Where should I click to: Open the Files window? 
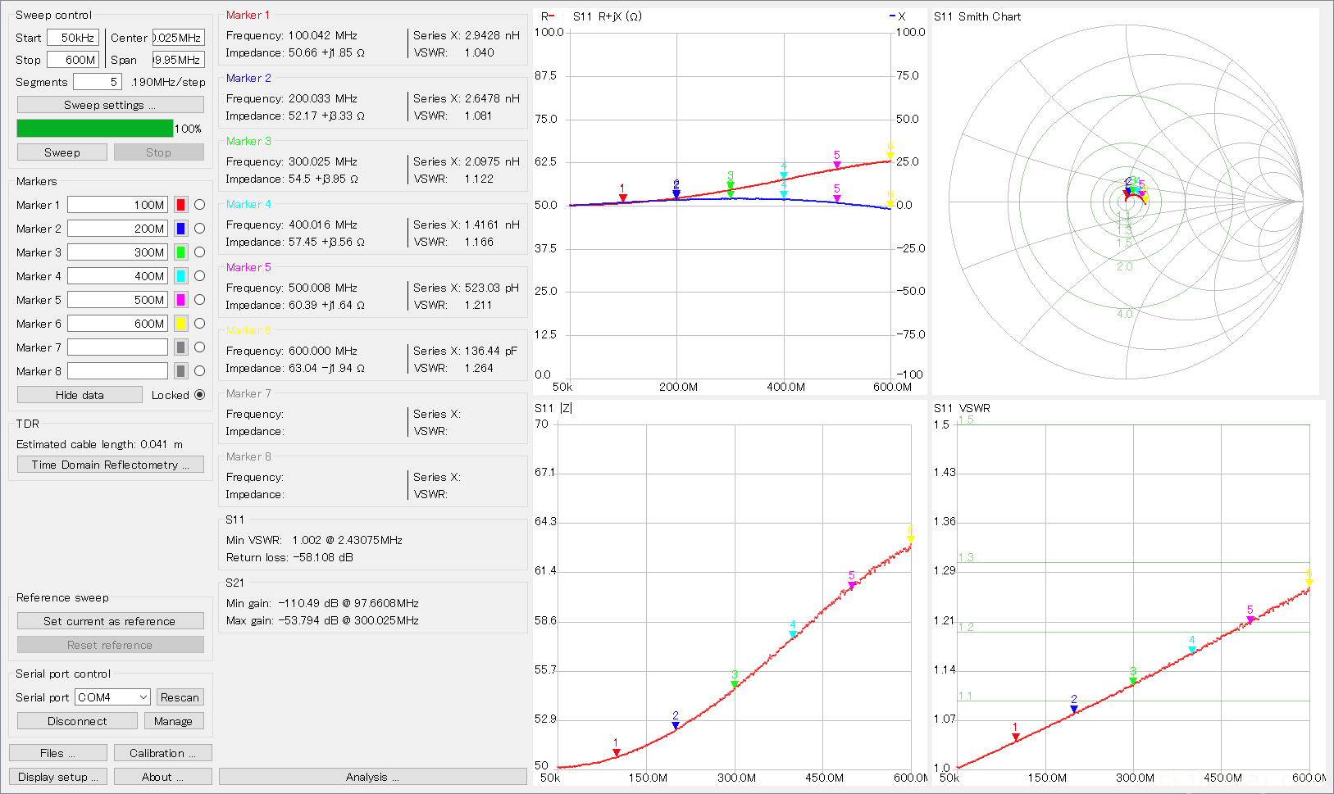click(58, 753)
